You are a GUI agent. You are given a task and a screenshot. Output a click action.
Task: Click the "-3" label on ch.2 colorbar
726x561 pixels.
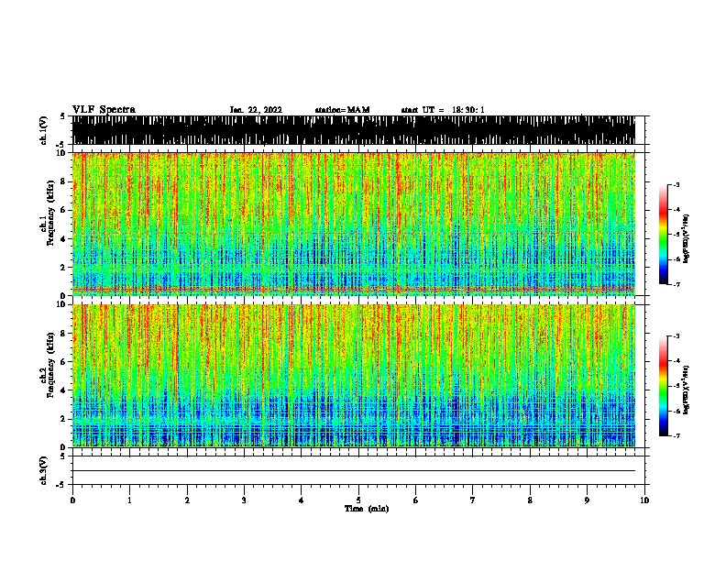(x=676, y=336)
